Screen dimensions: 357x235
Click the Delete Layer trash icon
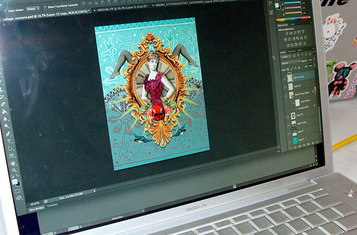tap(317, 142)
